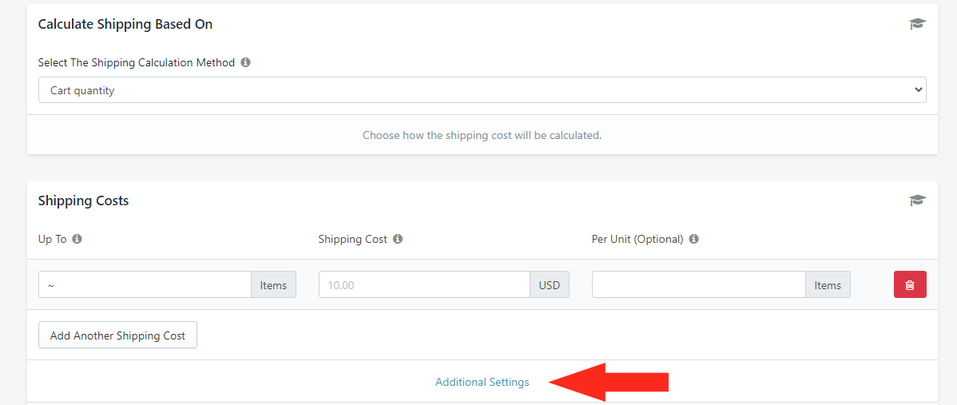Click Items suffix beside Per Unit field
Screen dimensions: 957x405
point(828,285)
